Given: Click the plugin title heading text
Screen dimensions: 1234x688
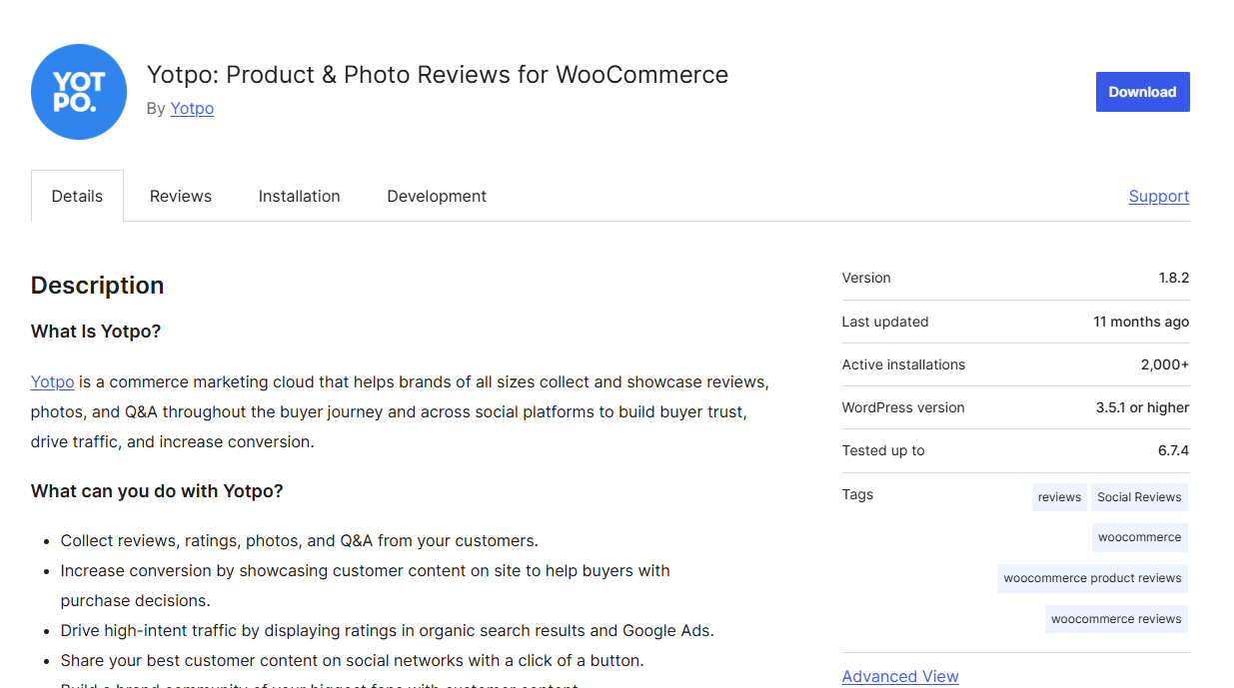Looking at the screenshot, I should tap(437, 75).
